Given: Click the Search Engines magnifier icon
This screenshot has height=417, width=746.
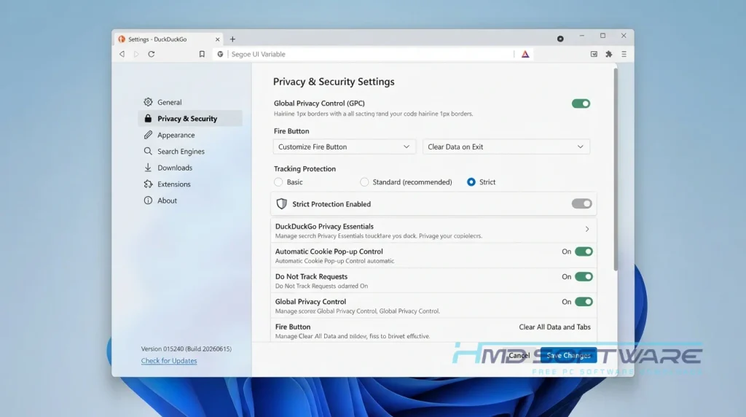Looking at the screenshot, I should 148,152.
